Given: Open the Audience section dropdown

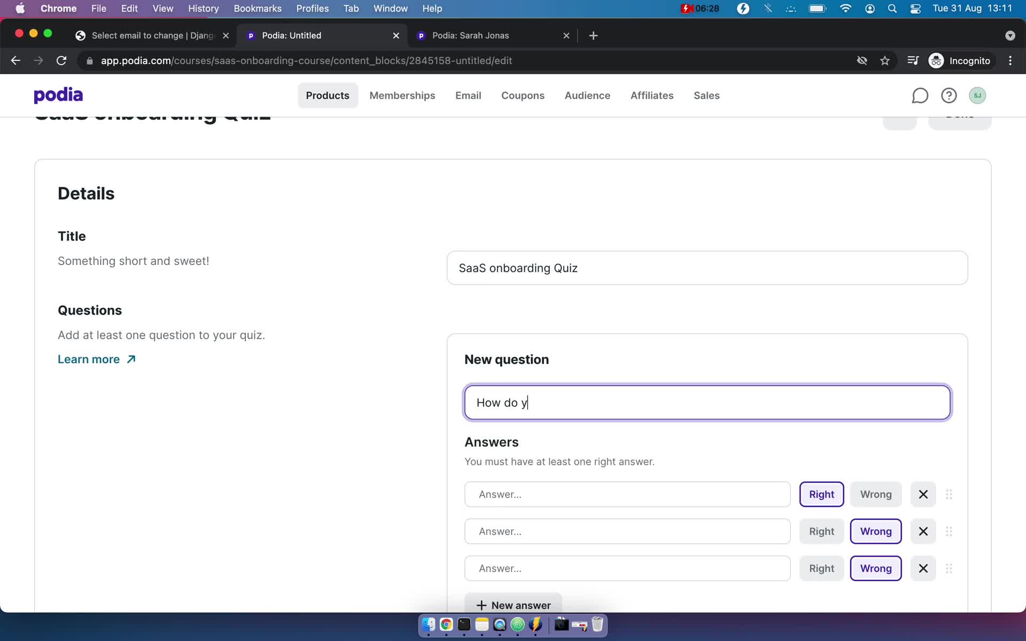Looking at the screenshot, I should point(587,95).
